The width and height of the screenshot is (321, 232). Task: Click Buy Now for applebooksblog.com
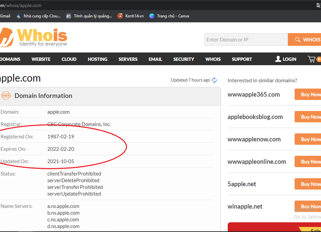click(308, 117)
